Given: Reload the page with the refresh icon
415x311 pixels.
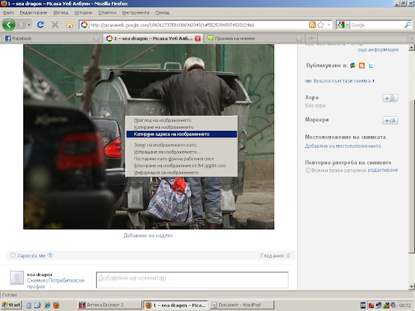Looking at the screenshot, I should point(40,25).
